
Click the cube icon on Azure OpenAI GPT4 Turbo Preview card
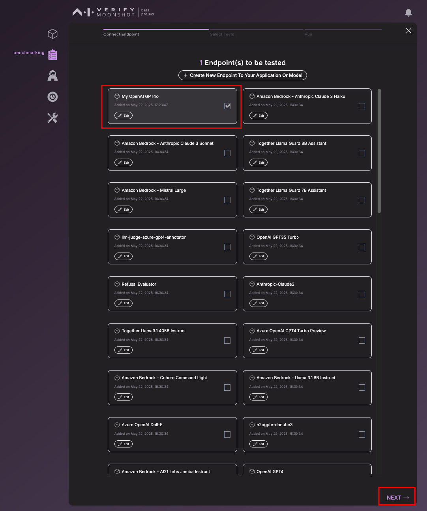coord(252,331)
